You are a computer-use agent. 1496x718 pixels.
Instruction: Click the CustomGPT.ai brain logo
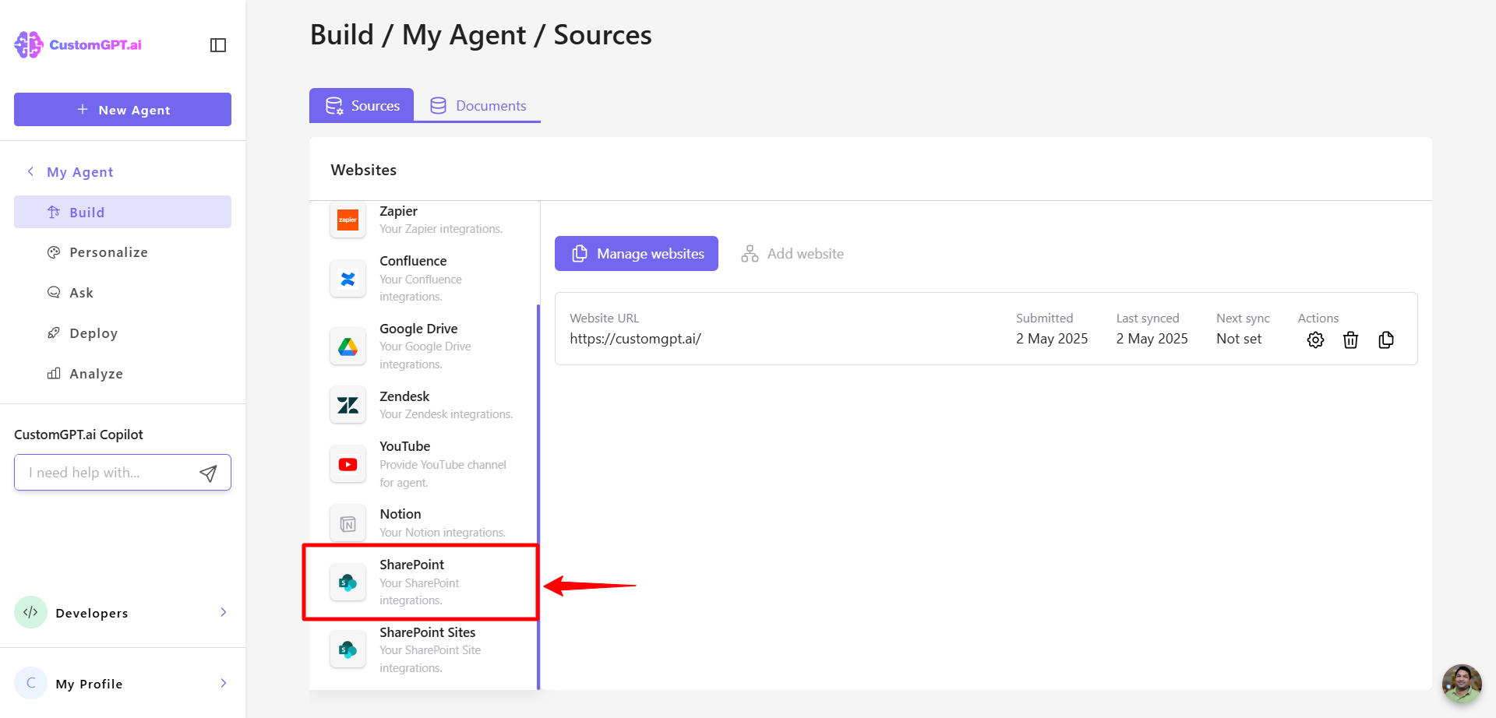click(29, 44)
